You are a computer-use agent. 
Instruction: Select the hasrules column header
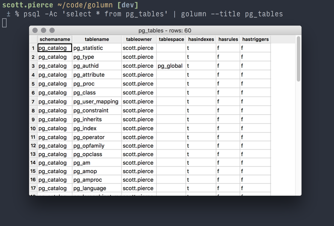(228, 39)
